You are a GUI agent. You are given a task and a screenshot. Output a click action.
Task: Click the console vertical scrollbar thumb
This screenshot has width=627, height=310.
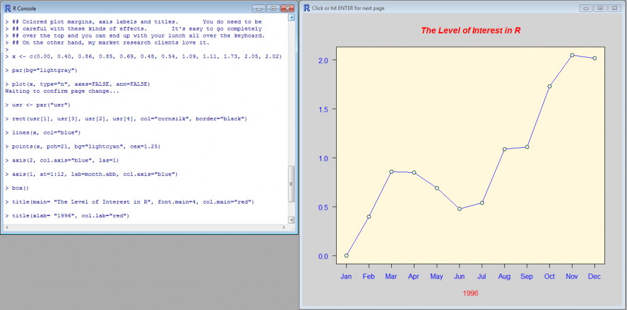pos(292,183)
